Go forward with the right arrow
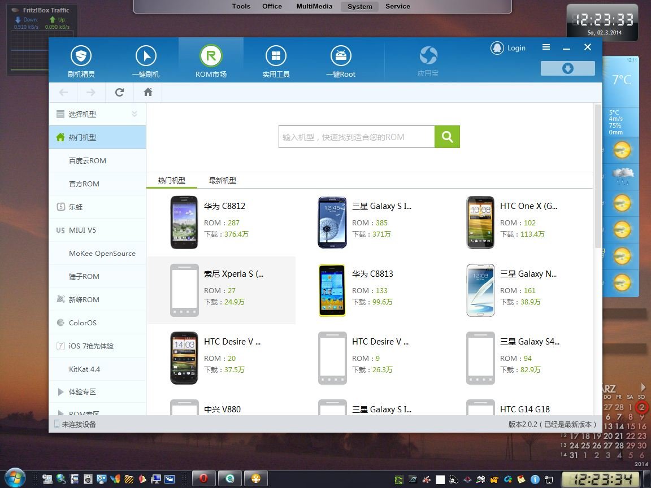The height and width of the screenshot is (488, 651). pyautogui.click(x=91, y=92)
